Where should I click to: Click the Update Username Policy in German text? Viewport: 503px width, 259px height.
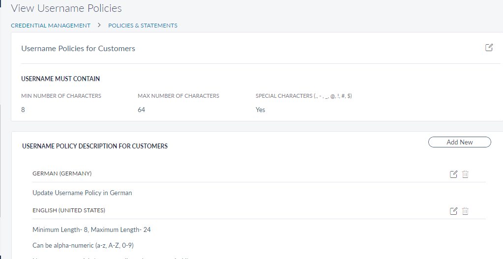82,193
